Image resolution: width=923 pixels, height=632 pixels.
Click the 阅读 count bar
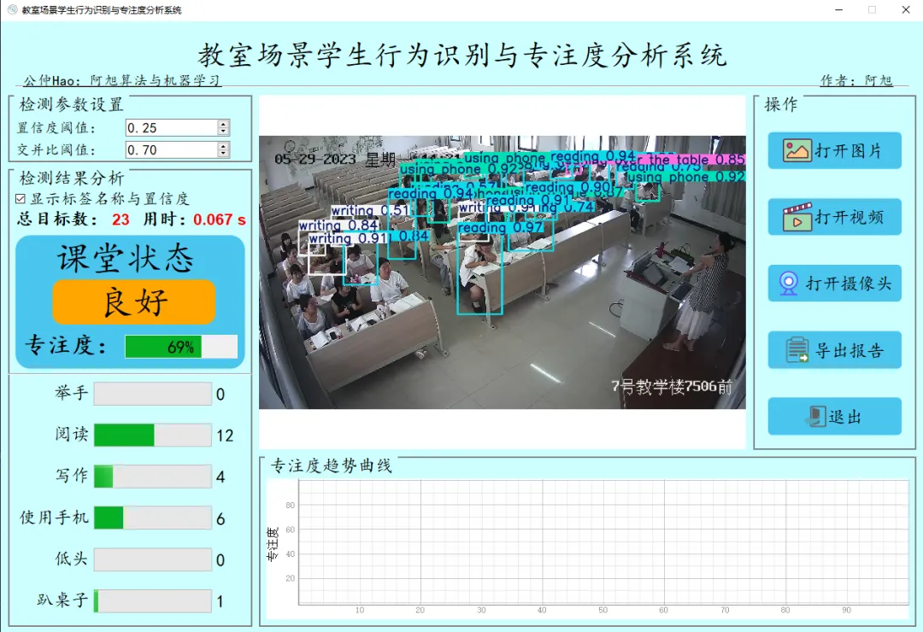click(x=153, y=435)
